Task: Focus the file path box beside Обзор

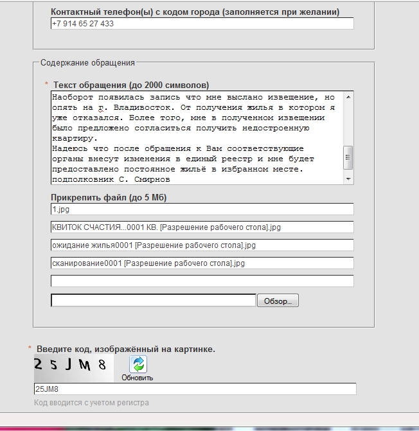Action: coord(153,301)
